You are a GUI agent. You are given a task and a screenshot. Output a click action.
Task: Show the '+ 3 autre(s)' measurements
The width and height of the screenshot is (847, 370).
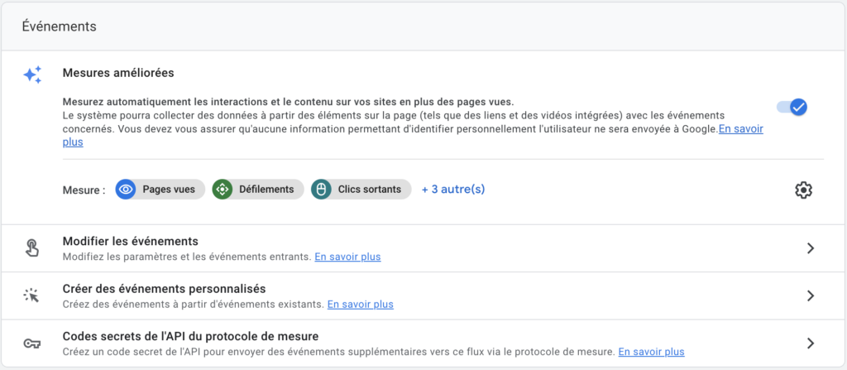pos(453,190)
